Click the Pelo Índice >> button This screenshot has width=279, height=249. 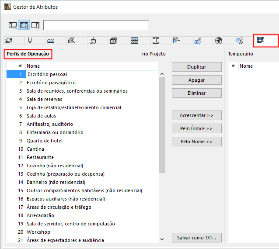coord(197,128)
